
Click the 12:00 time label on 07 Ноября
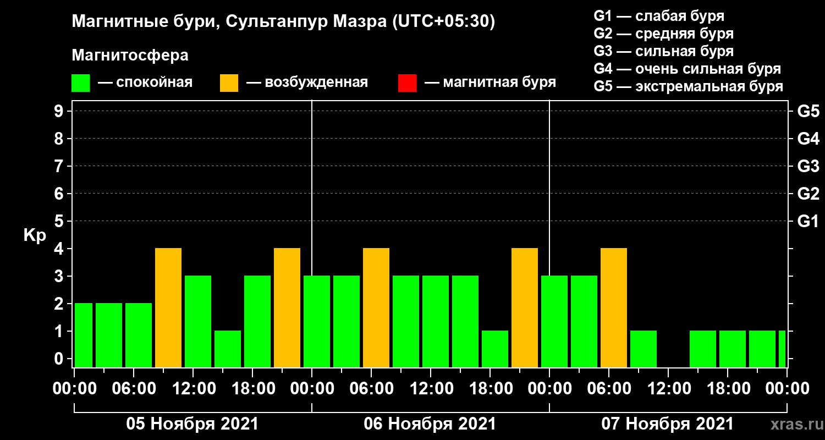(668, 389)
